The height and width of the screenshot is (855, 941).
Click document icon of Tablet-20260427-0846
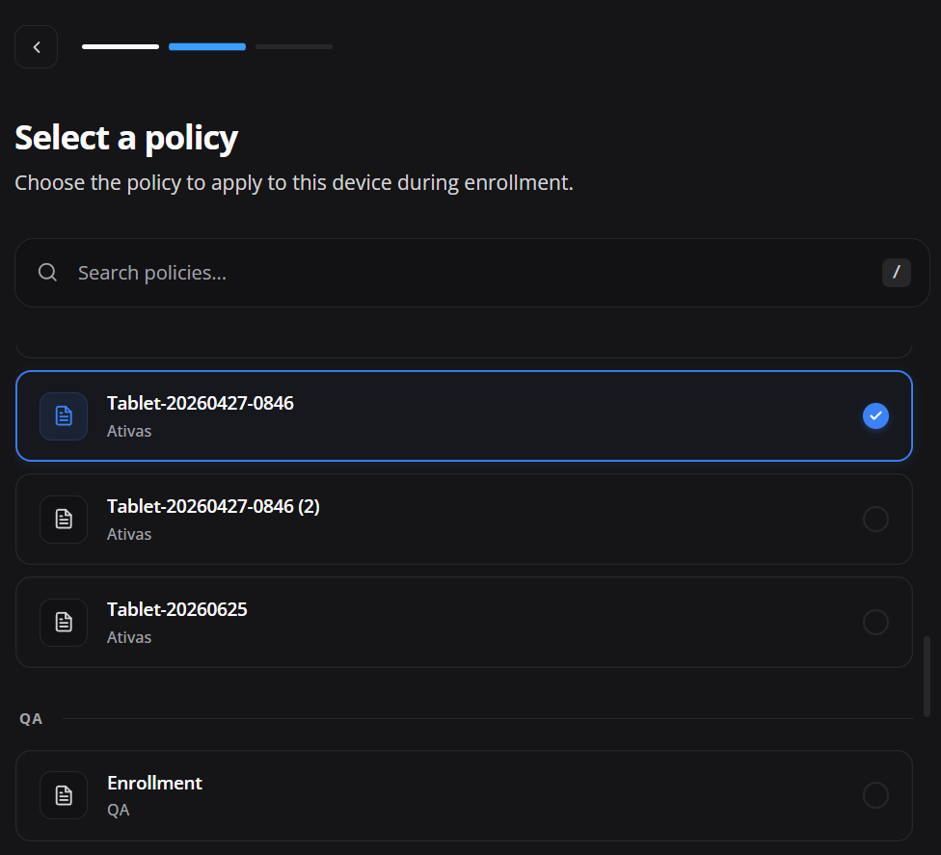coord(64,415)
